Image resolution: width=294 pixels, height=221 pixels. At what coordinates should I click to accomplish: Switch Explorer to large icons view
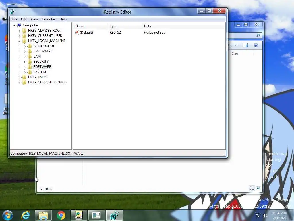[x=258, y=188]
